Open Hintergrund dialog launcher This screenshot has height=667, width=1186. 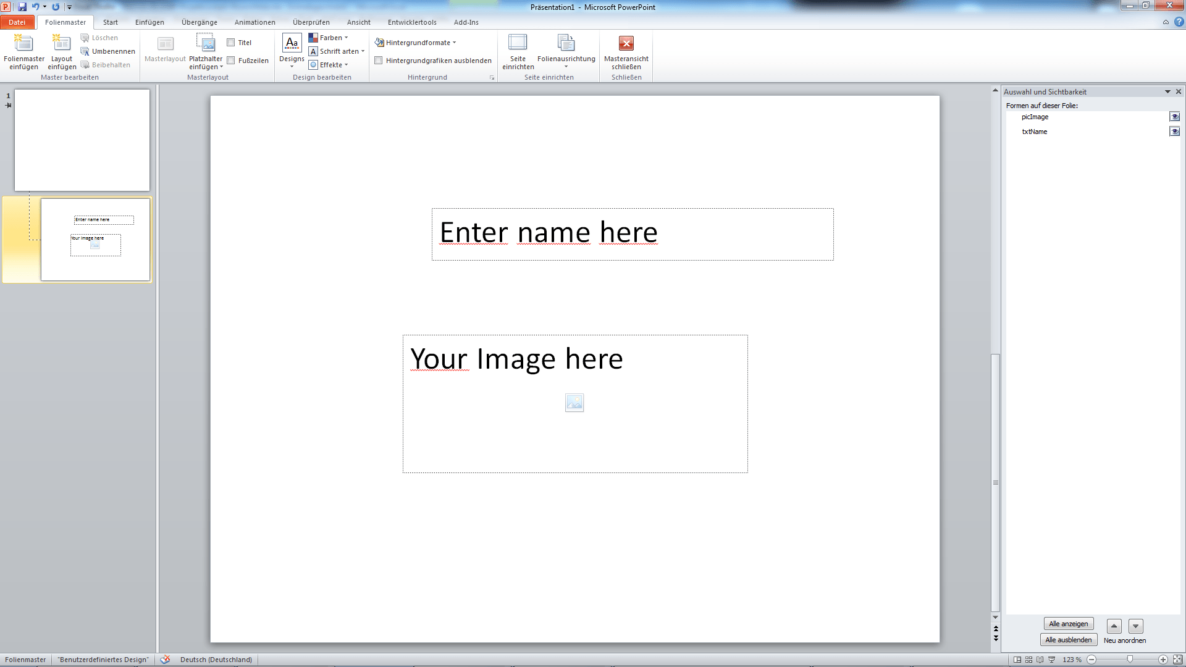click(x=492, y=78)
